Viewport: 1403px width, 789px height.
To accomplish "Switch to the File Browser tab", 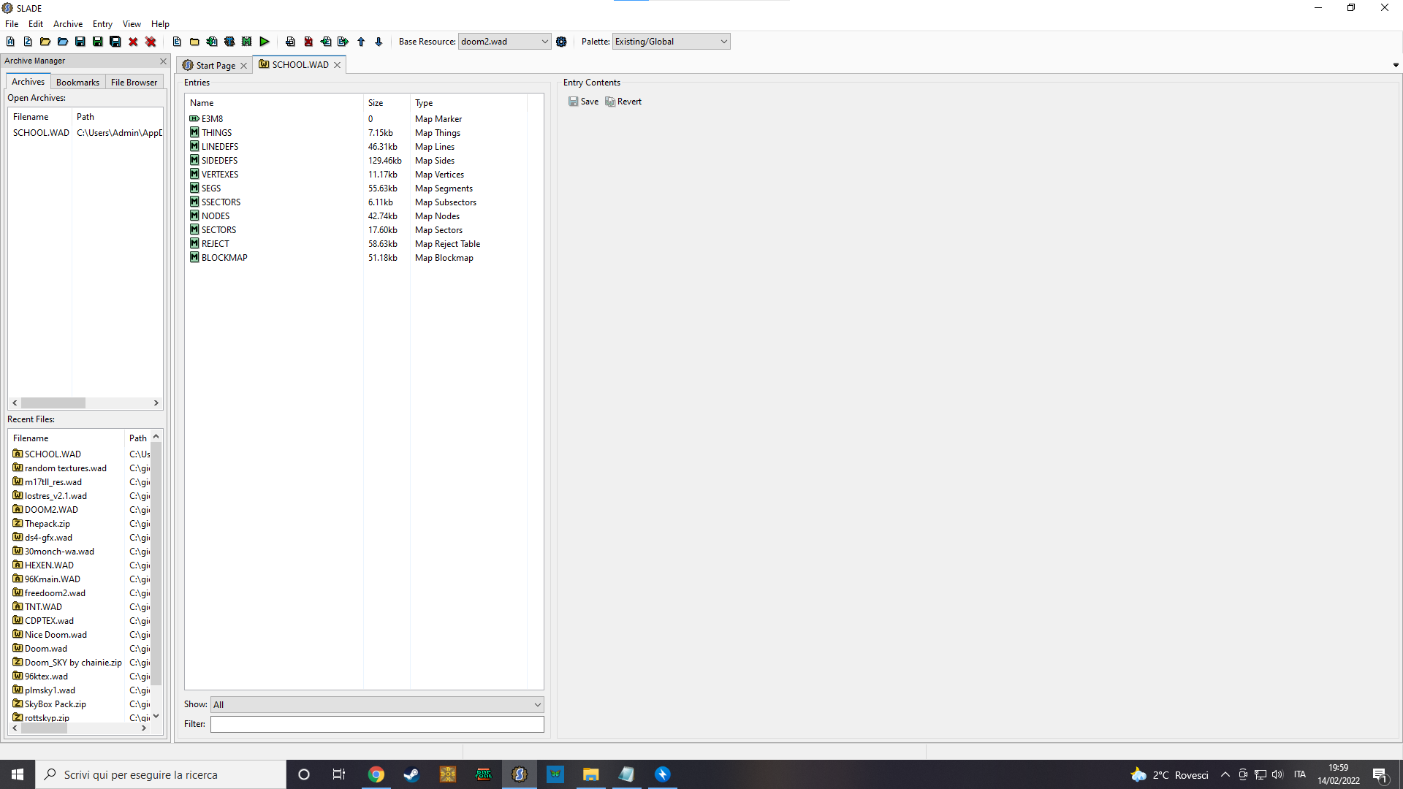I will click(134, 82).
